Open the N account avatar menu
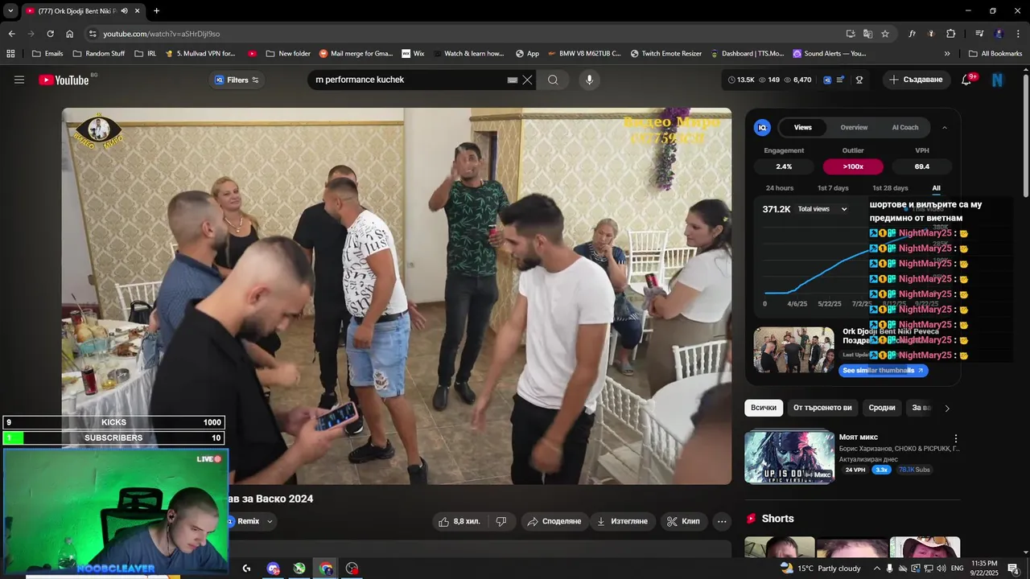The width and height of the screenshot is (1030, 579). pyautogui.click(x=998, y=80)
